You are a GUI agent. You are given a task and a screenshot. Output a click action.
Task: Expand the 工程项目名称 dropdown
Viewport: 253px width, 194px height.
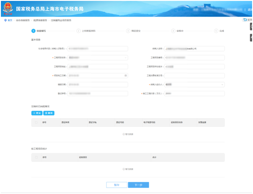(x=98, y=58)
